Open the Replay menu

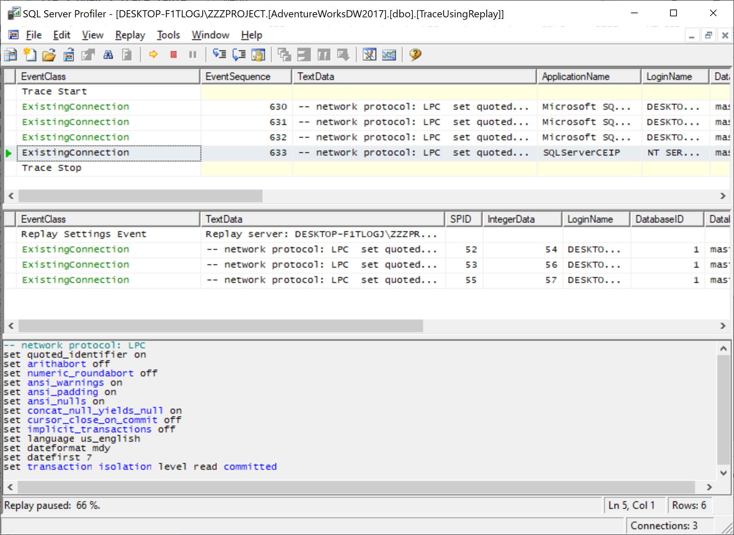tap(130, 35)
